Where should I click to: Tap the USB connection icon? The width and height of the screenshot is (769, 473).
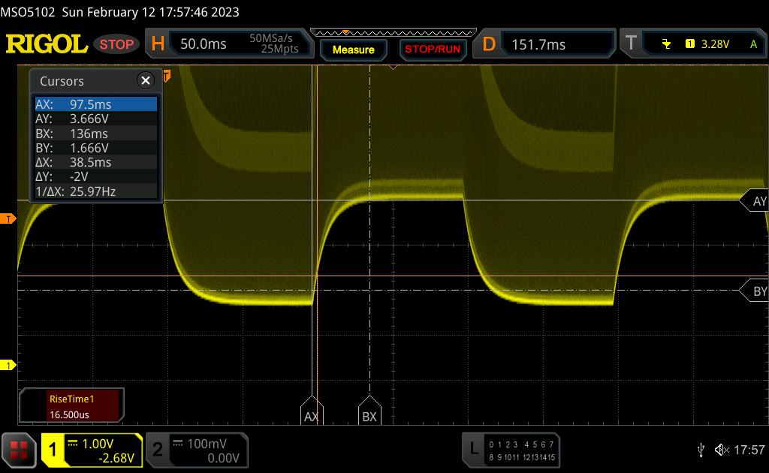701,450
